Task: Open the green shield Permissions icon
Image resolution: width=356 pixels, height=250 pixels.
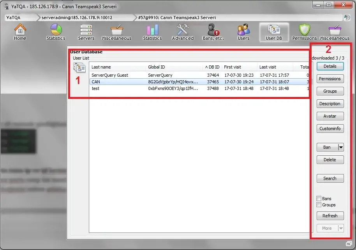Action: tap(304, 32)
